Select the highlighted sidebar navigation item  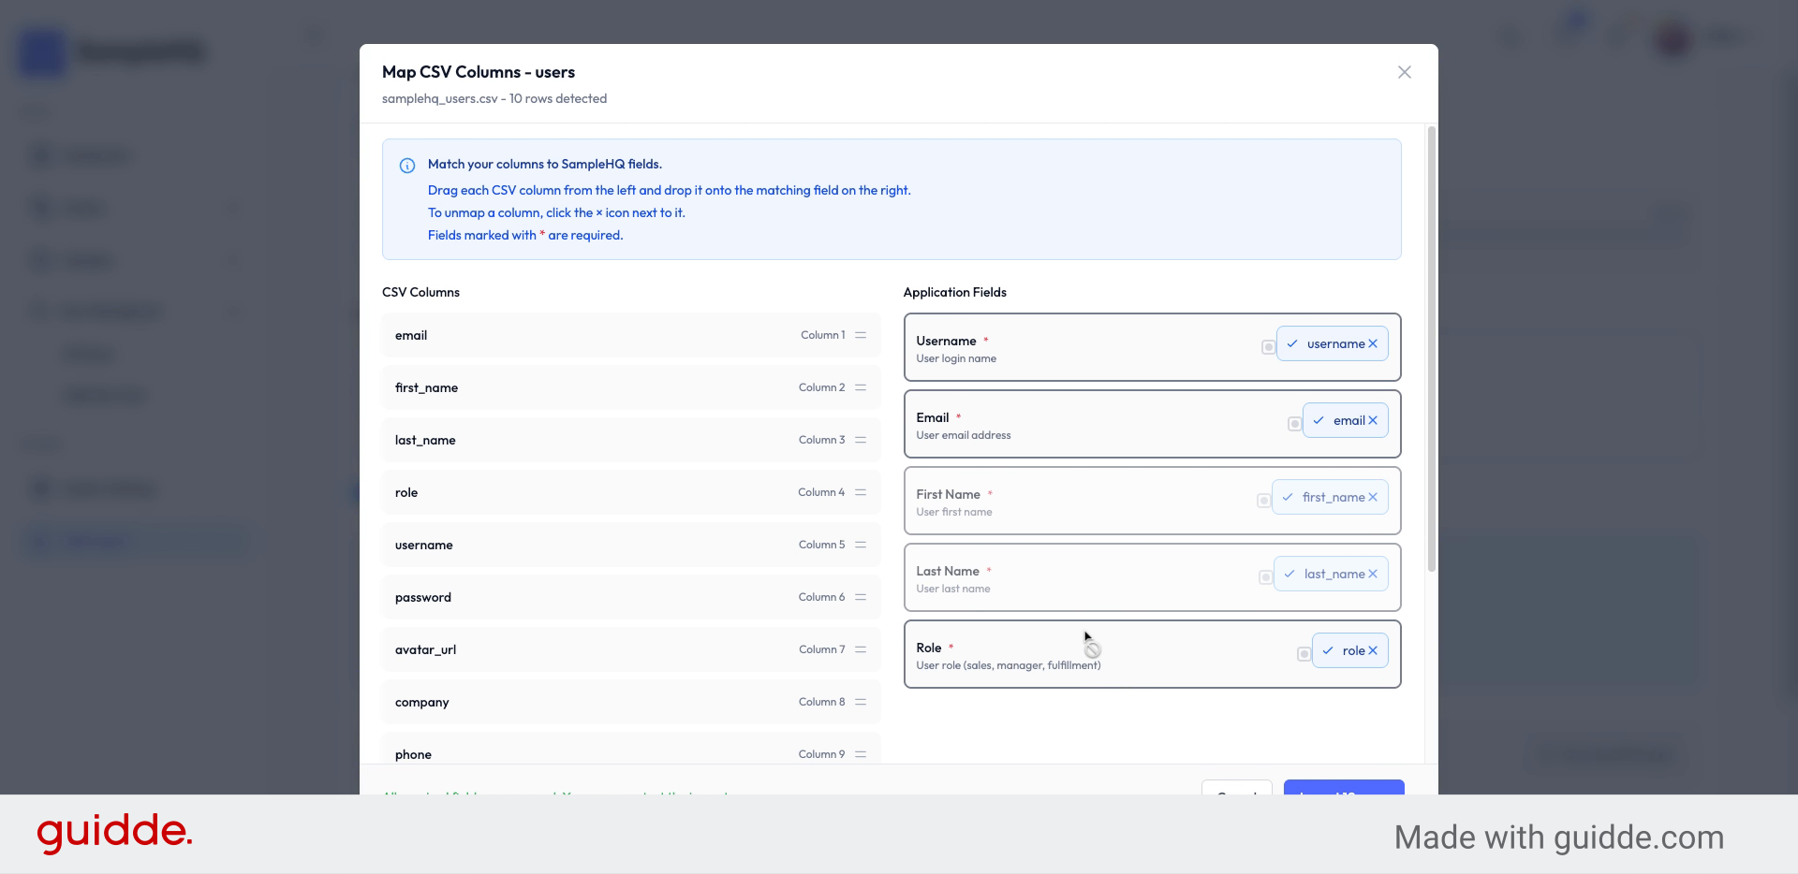pos(135,541)
